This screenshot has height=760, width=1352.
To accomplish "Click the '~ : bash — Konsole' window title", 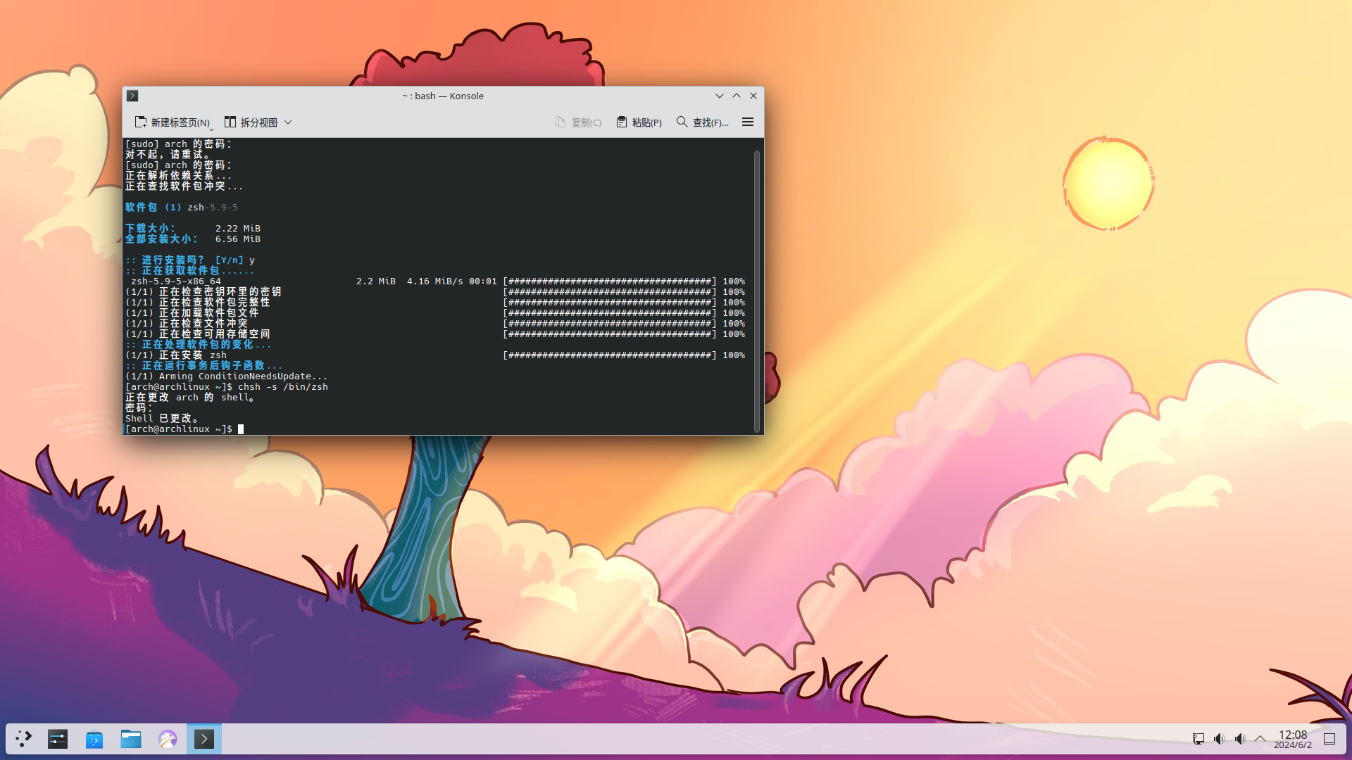I will point(443,96).
